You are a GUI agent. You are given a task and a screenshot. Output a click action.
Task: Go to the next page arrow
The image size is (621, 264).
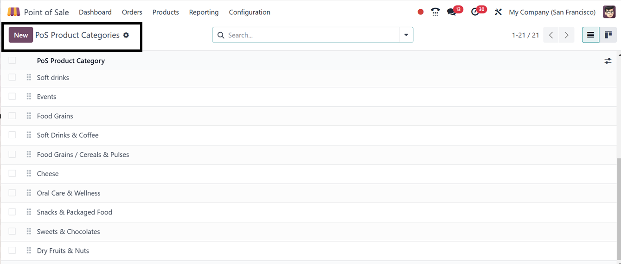[x=566, y=35]
